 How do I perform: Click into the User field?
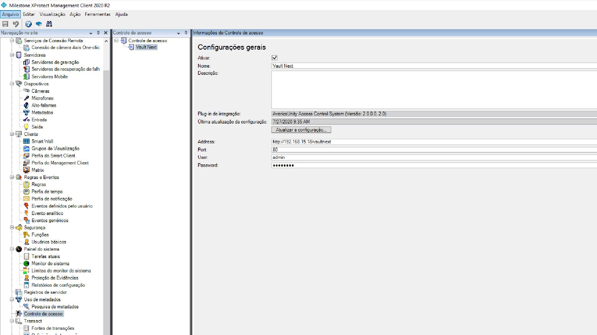point(434,157)
